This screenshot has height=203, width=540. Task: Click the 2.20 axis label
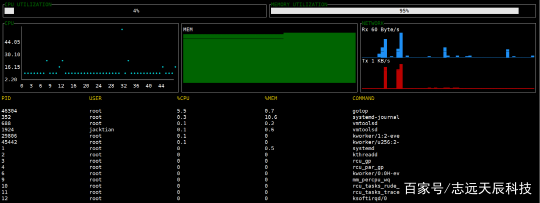(11, 79)
